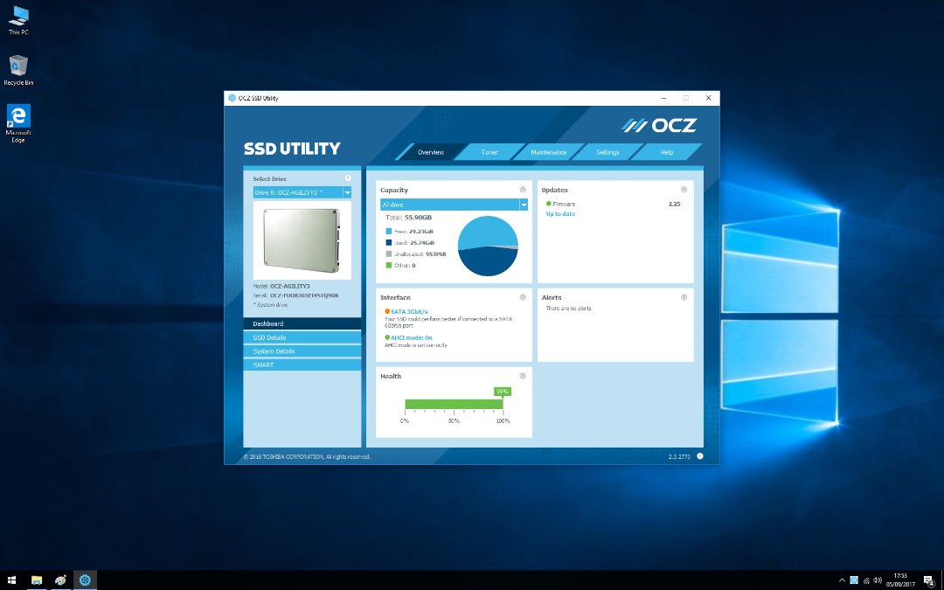Click the drive Serial number text

(295, 295)
